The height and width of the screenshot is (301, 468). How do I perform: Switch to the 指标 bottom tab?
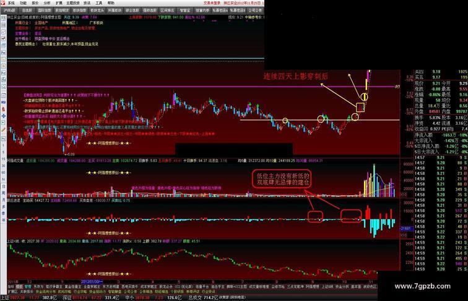[11, 286]
